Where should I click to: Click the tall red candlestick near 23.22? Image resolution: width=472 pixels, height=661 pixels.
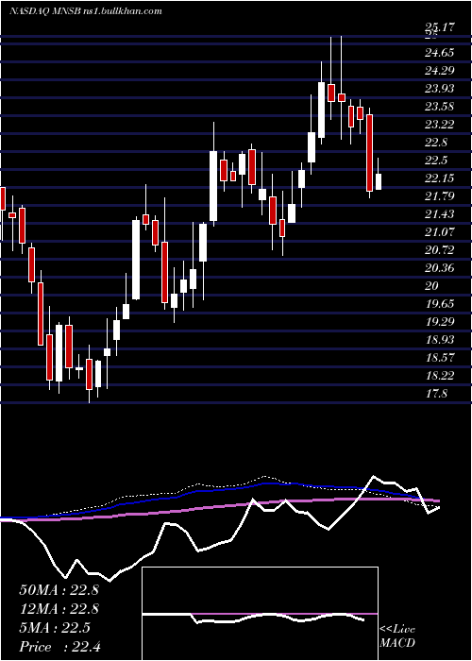pos(370,153)
